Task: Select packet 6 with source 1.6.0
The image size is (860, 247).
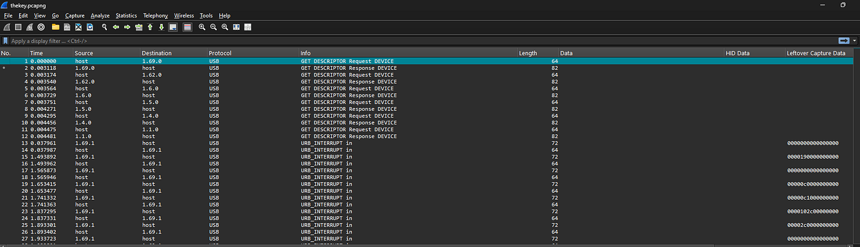Action: click(x=427, y=95)
